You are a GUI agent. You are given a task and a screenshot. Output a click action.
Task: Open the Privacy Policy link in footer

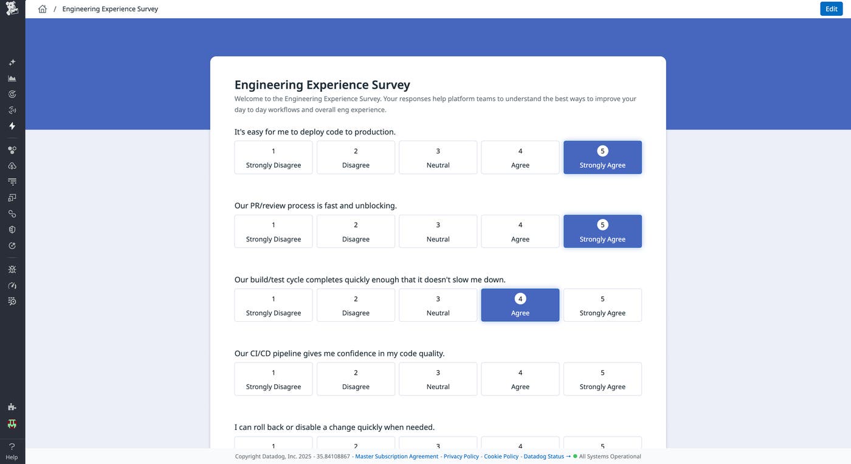461,455
